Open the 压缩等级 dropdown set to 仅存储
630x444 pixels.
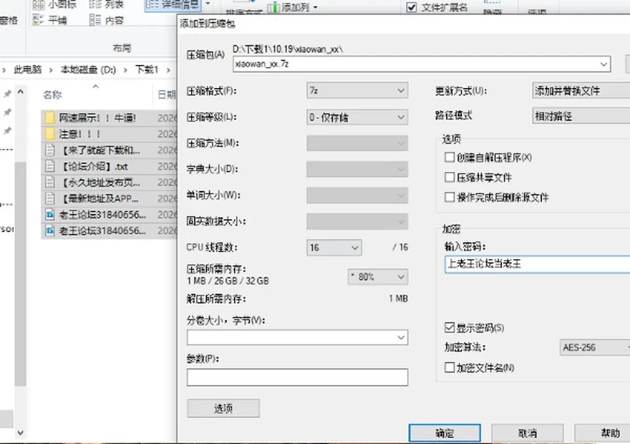coord(357,117)
